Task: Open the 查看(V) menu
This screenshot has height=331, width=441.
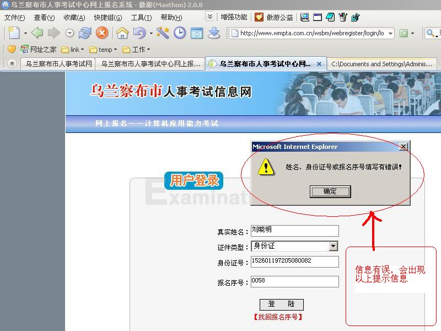Action: (45, 18)
